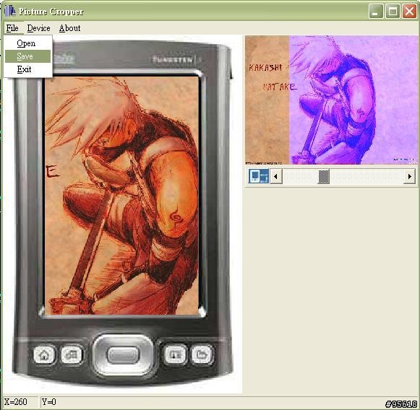Minimize the Picture Cropper window
This screenshot has height=410, width=420.
click(375, 12)
